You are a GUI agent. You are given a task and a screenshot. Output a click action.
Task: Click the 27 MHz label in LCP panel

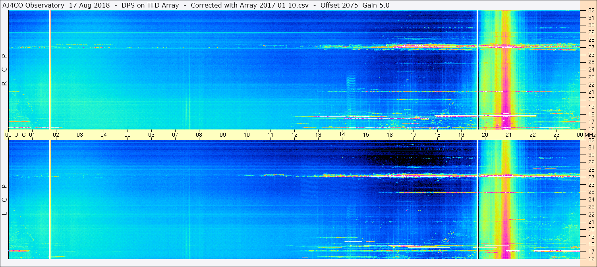coord(591,177)
